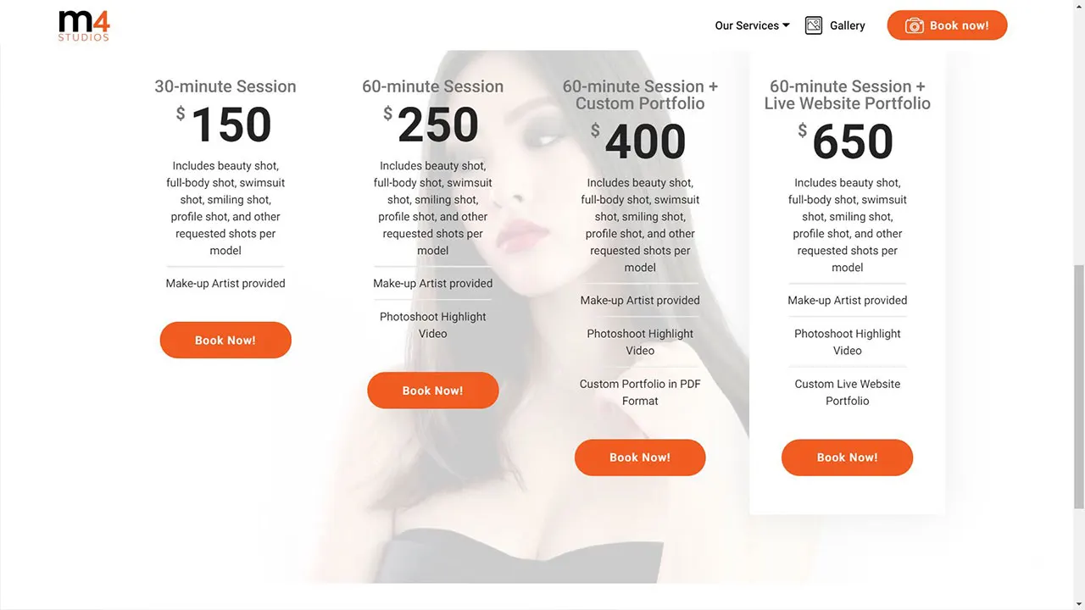Image resolution: width=1085 pixels, height=610 pixels.
Task: Book the Live Website Portfolio package
Action: [x=847, y=457]
